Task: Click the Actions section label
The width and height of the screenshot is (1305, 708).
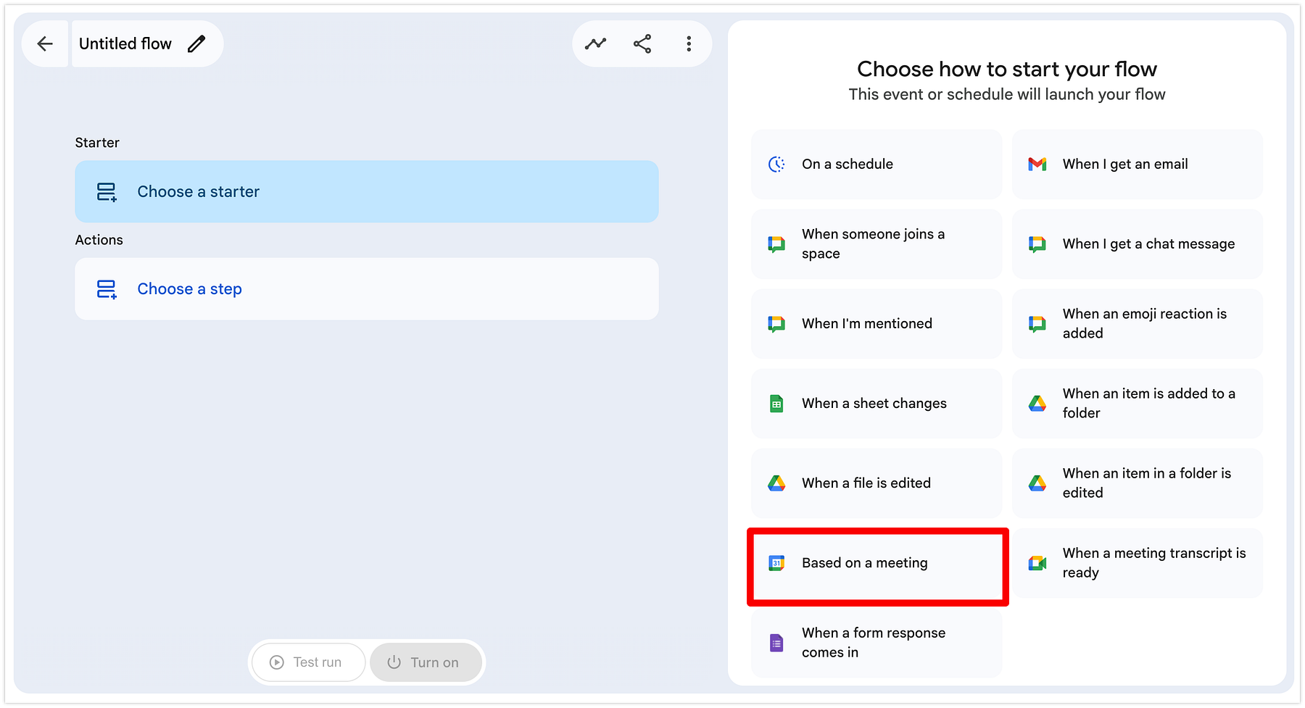Action: coord(99,240)
